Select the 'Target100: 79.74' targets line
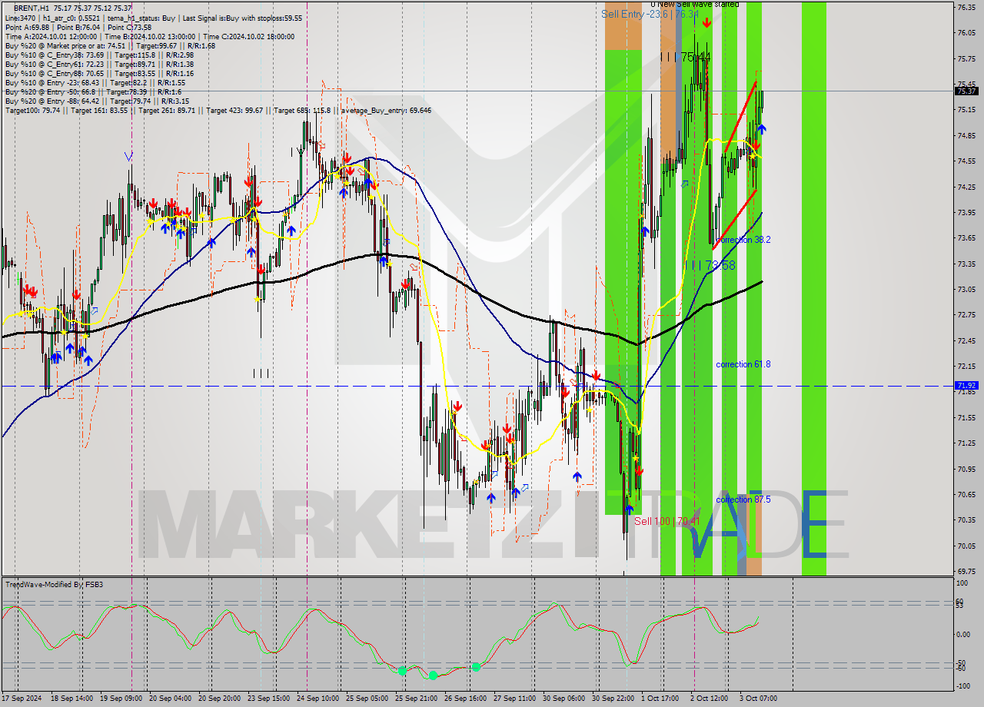Viewport: 984px width, 707px height. point(218,110)
